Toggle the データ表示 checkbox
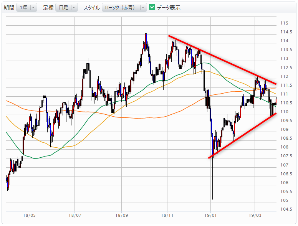This screenshot has height=226, width=298. click(x=152, y=7)
